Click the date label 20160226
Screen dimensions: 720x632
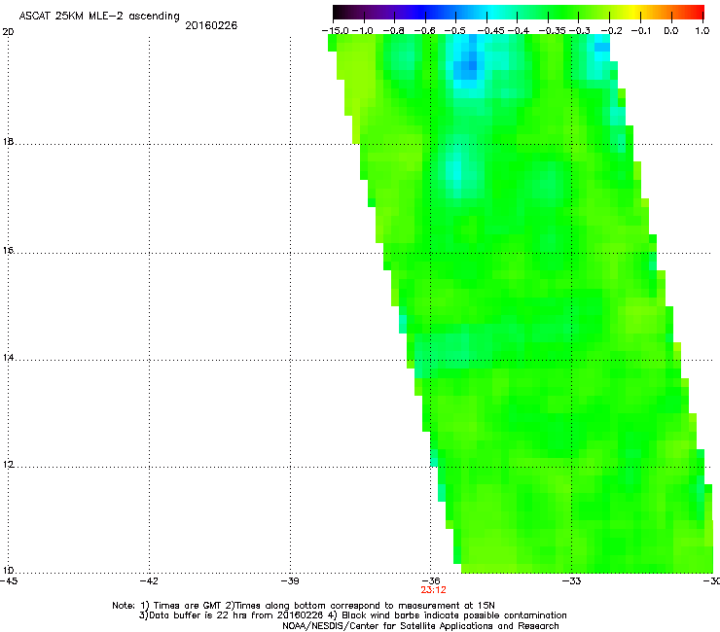pyautogui.click(x=211, y=25)
